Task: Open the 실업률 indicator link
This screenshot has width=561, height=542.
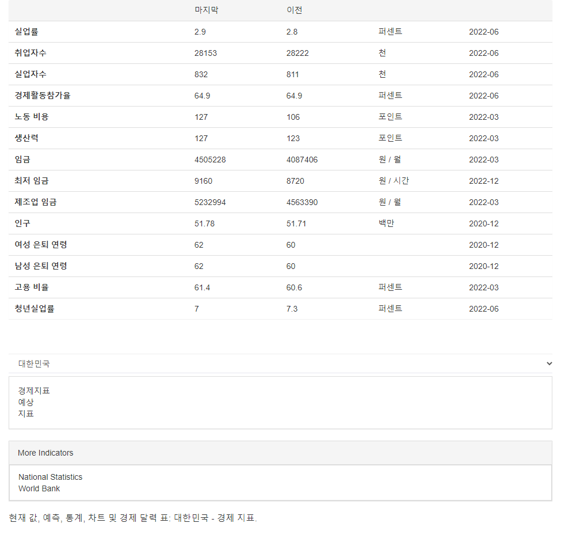Action: coord(26,32)
